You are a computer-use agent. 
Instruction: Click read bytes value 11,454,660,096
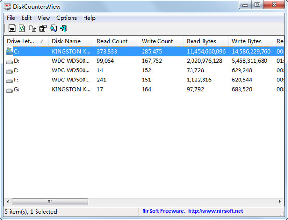point(206,51)
